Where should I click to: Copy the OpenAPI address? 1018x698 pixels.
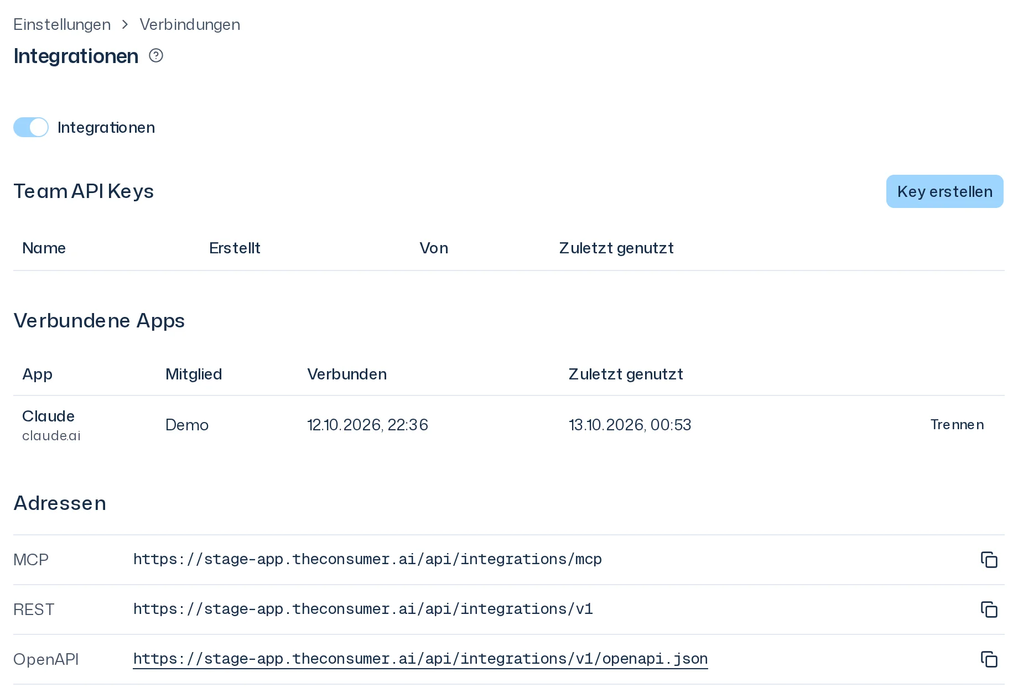989,659
